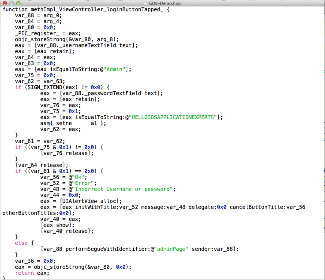Click the "HELLOIOSAPPLICATIONEXPERTS" password string
This screenshot has height=280, width=325.
[174, 117]
